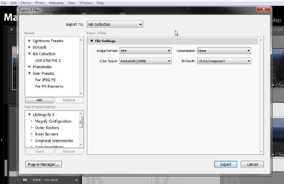Expand Outer Borders action
The height and width of the screenshot is (184, 284).
(x=32, y=127)
